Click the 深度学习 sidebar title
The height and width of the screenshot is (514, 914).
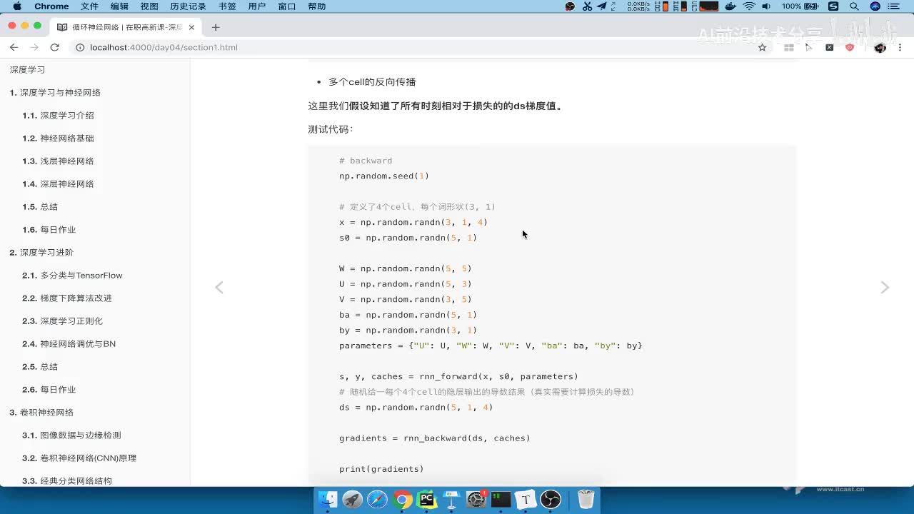[27, 70]
